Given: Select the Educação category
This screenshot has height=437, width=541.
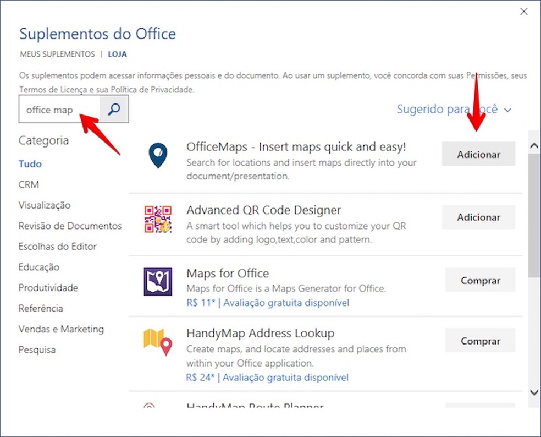Looking at the screenshot, I should pyautogui.click(x=38, y=267).
